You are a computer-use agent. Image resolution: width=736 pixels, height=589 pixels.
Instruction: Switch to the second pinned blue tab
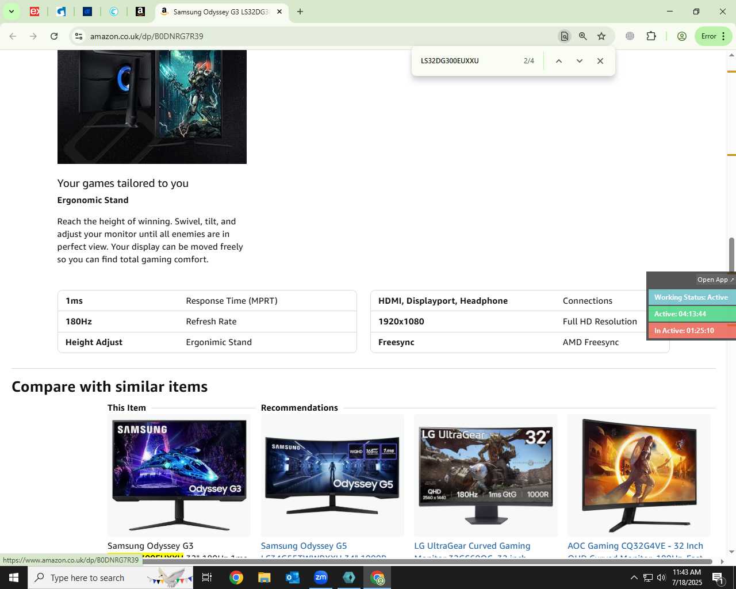coord(61,12)
